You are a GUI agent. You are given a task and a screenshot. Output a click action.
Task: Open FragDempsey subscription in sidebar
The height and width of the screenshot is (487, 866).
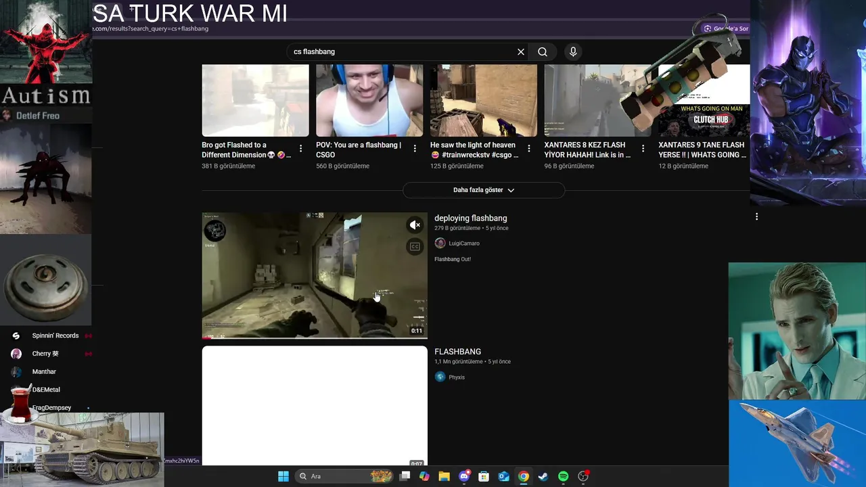51,408
